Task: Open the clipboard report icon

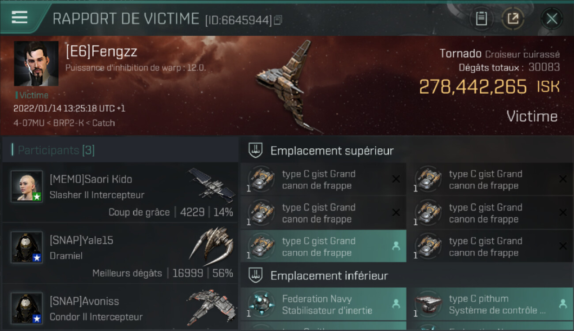Action: (x=481, y=19)
